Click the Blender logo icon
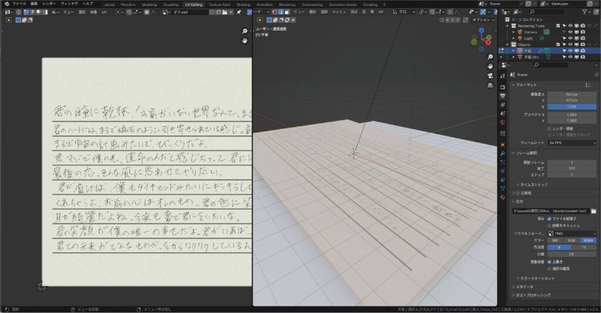 click(x=7, y=4)
